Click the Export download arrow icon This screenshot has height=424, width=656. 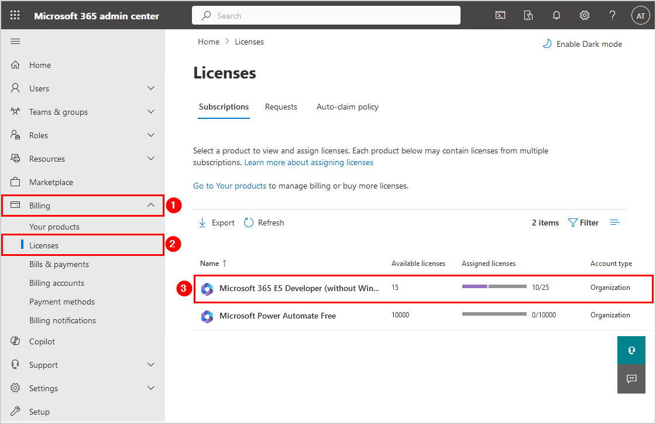(202, 223)
